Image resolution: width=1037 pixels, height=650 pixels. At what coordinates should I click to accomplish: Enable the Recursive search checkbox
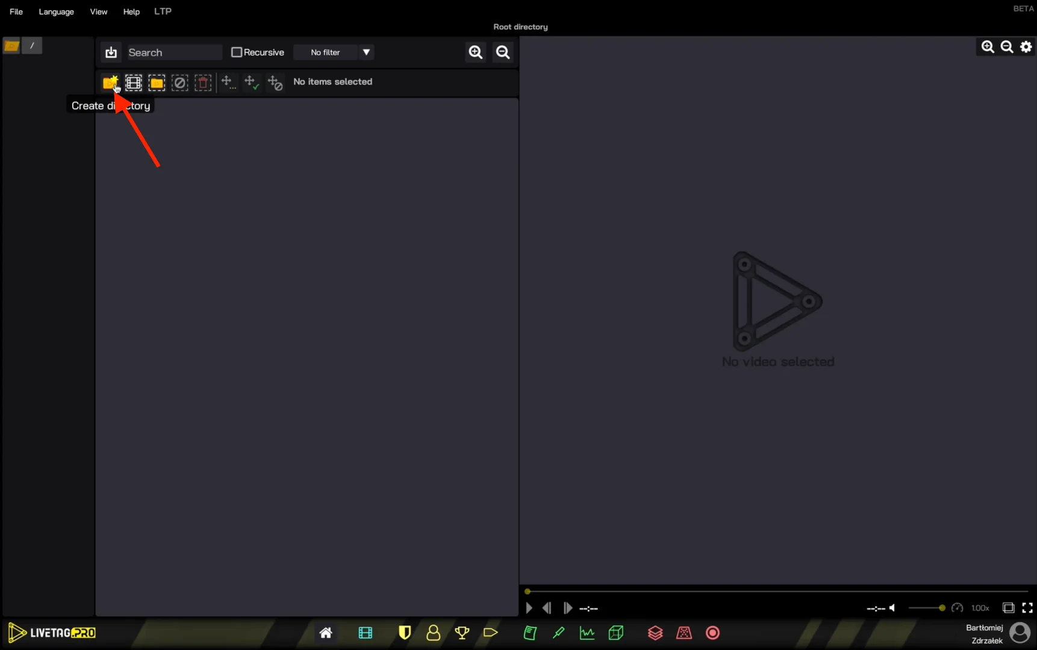237,52
